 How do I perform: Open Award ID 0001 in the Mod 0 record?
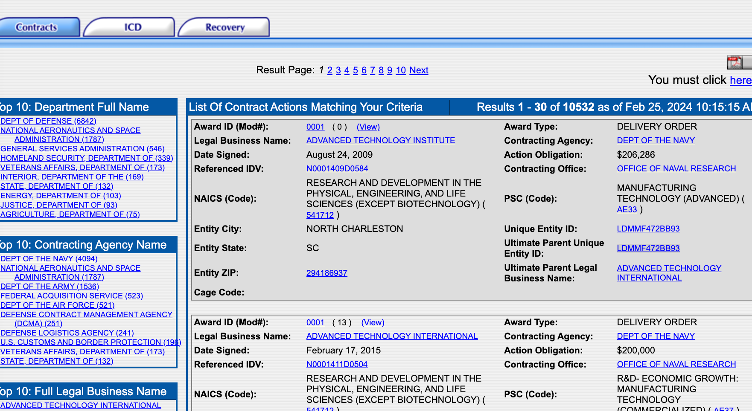[x=315, y=127]
